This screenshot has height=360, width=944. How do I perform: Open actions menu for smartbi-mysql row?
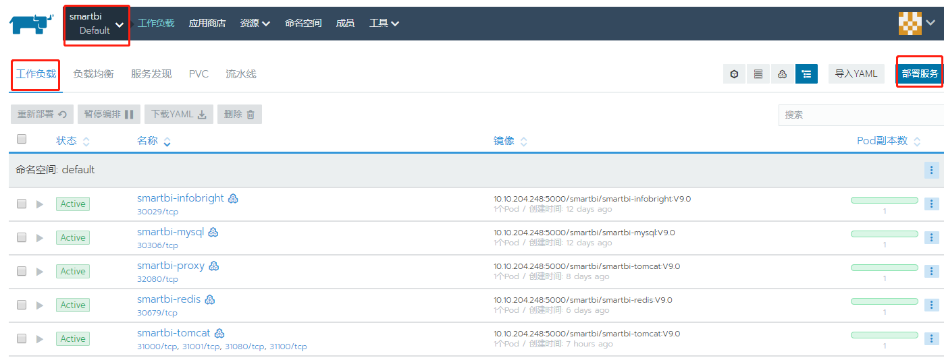[931, 237]
